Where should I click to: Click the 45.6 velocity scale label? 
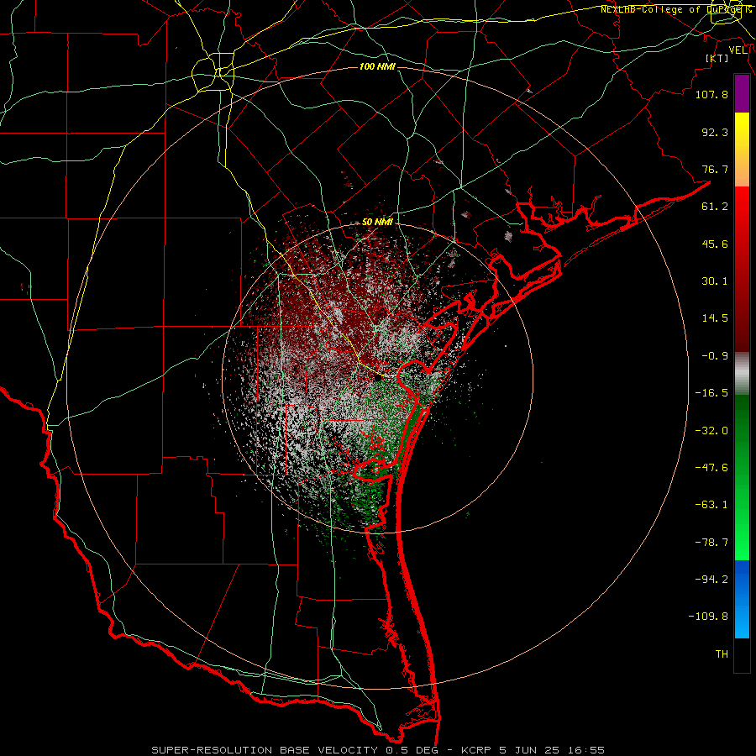coord(715,244)
